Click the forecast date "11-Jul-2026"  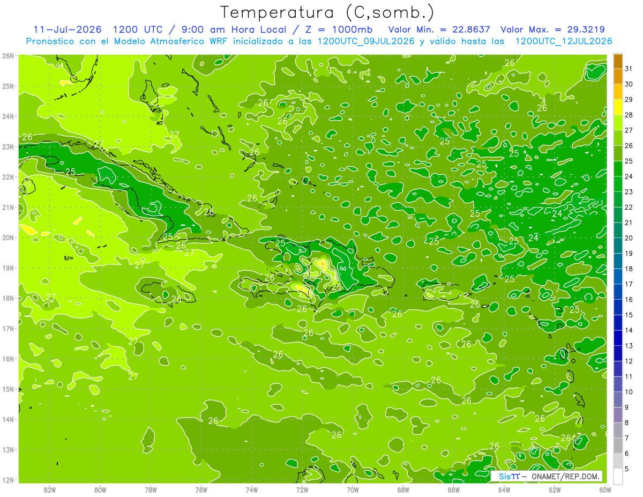coord(67,29)
